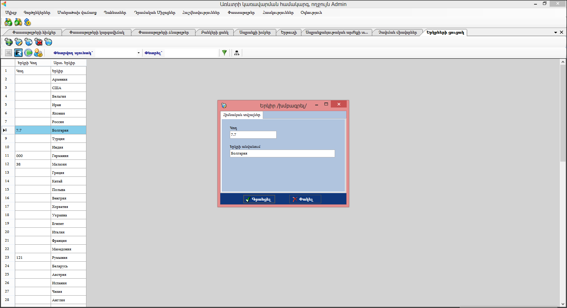Open the tab list dropdown arrow
The image size is (567, 308).
(x=555, y=33)
